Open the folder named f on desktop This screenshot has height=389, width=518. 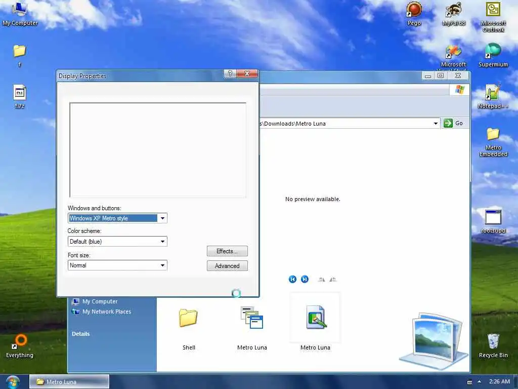coord(20,55)
